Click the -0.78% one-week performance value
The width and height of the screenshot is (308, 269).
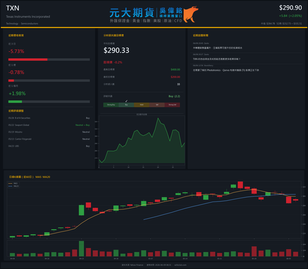(x=16, y=72)
